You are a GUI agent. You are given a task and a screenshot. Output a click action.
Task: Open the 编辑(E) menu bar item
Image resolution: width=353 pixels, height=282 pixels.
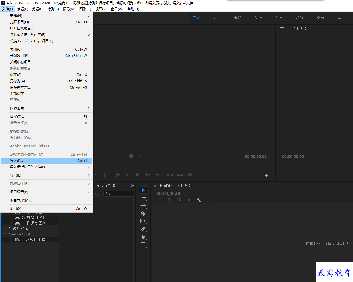tap(22, 9)
